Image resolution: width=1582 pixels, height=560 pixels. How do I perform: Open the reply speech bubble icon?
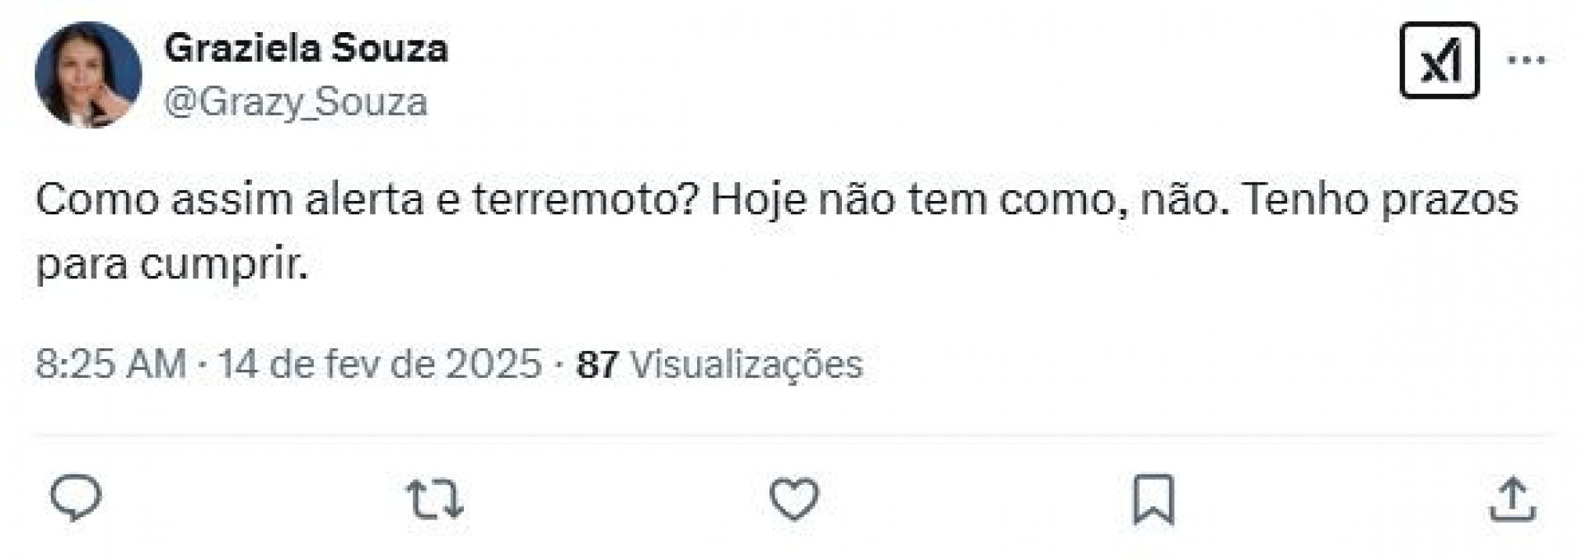click(76, 498)
